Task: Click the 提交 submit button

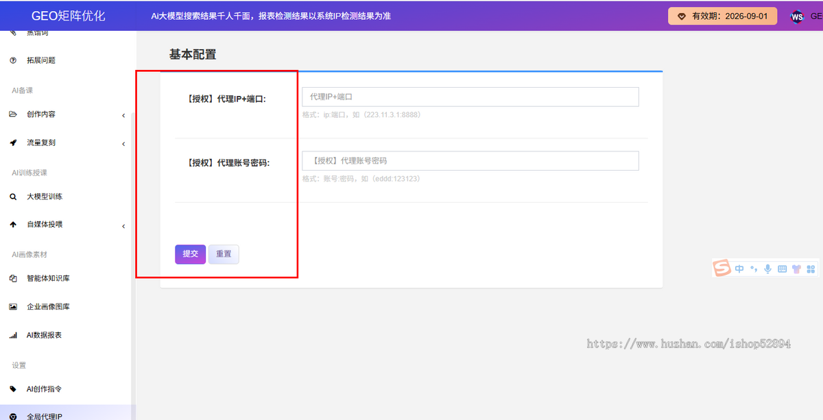Action: [190, 254]
